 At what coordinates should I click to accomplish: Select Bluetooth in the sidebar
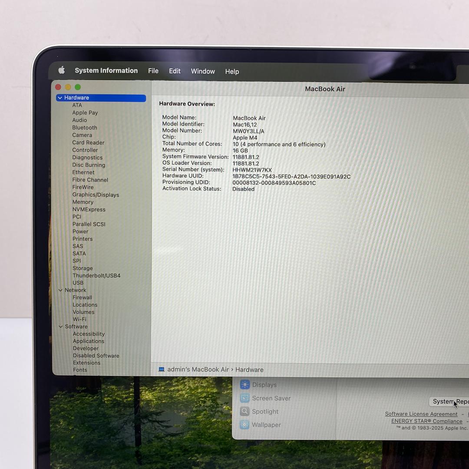pos(85,128)
